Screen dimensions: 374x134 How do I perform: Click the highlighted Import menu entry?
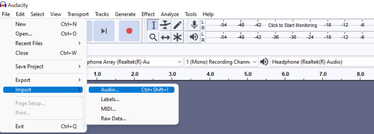[x=43, y=90]
